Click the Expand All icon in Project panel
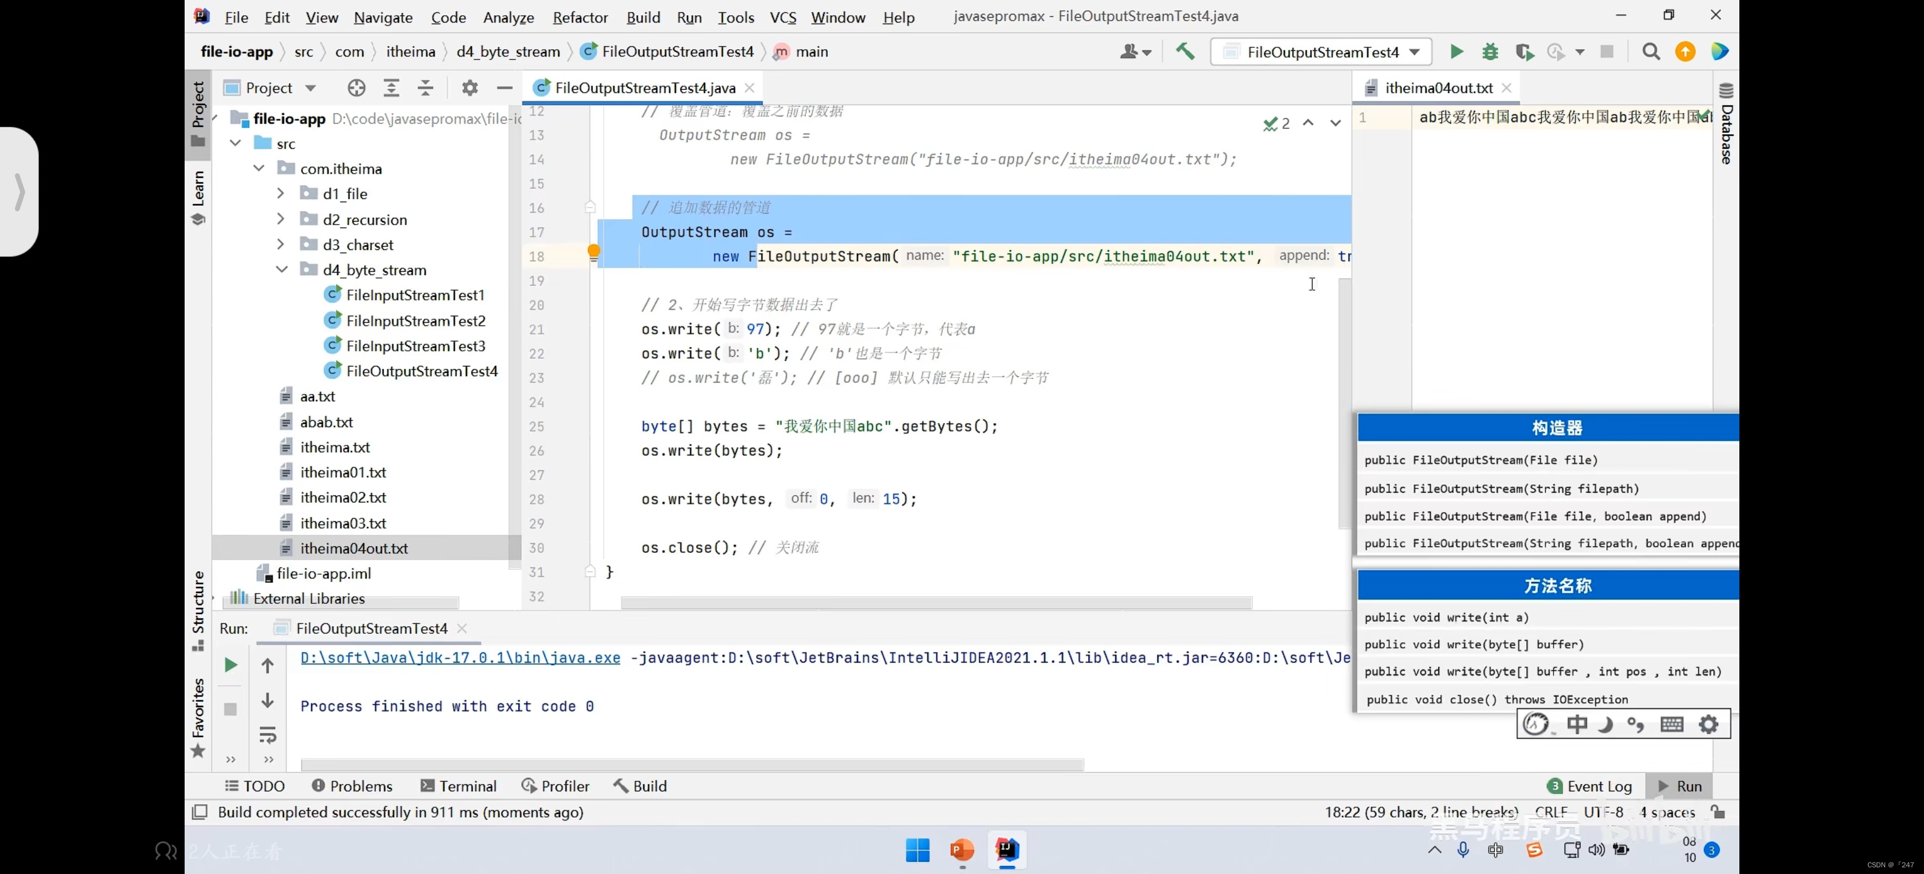Image resolution: width=1924 pixels, height=874 pixels. point(391,88)
